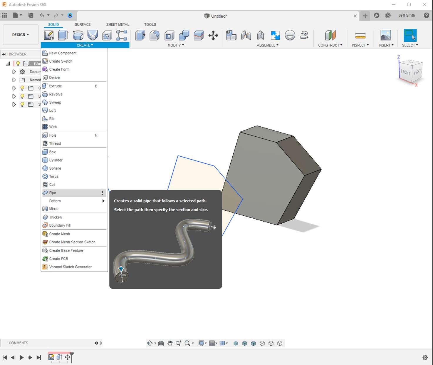Select the Measure tool under Inspect
The width and height of the screenshot is (433, 365).
pos(360,36)
